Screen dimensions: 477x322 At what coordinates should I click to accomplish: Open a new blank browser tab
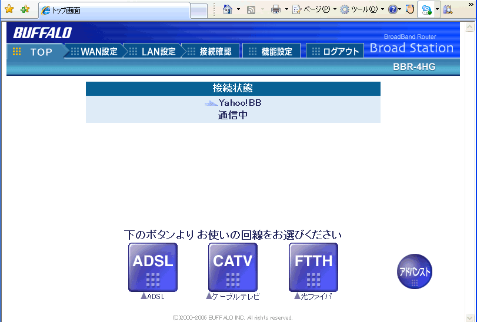pos(199,11)
